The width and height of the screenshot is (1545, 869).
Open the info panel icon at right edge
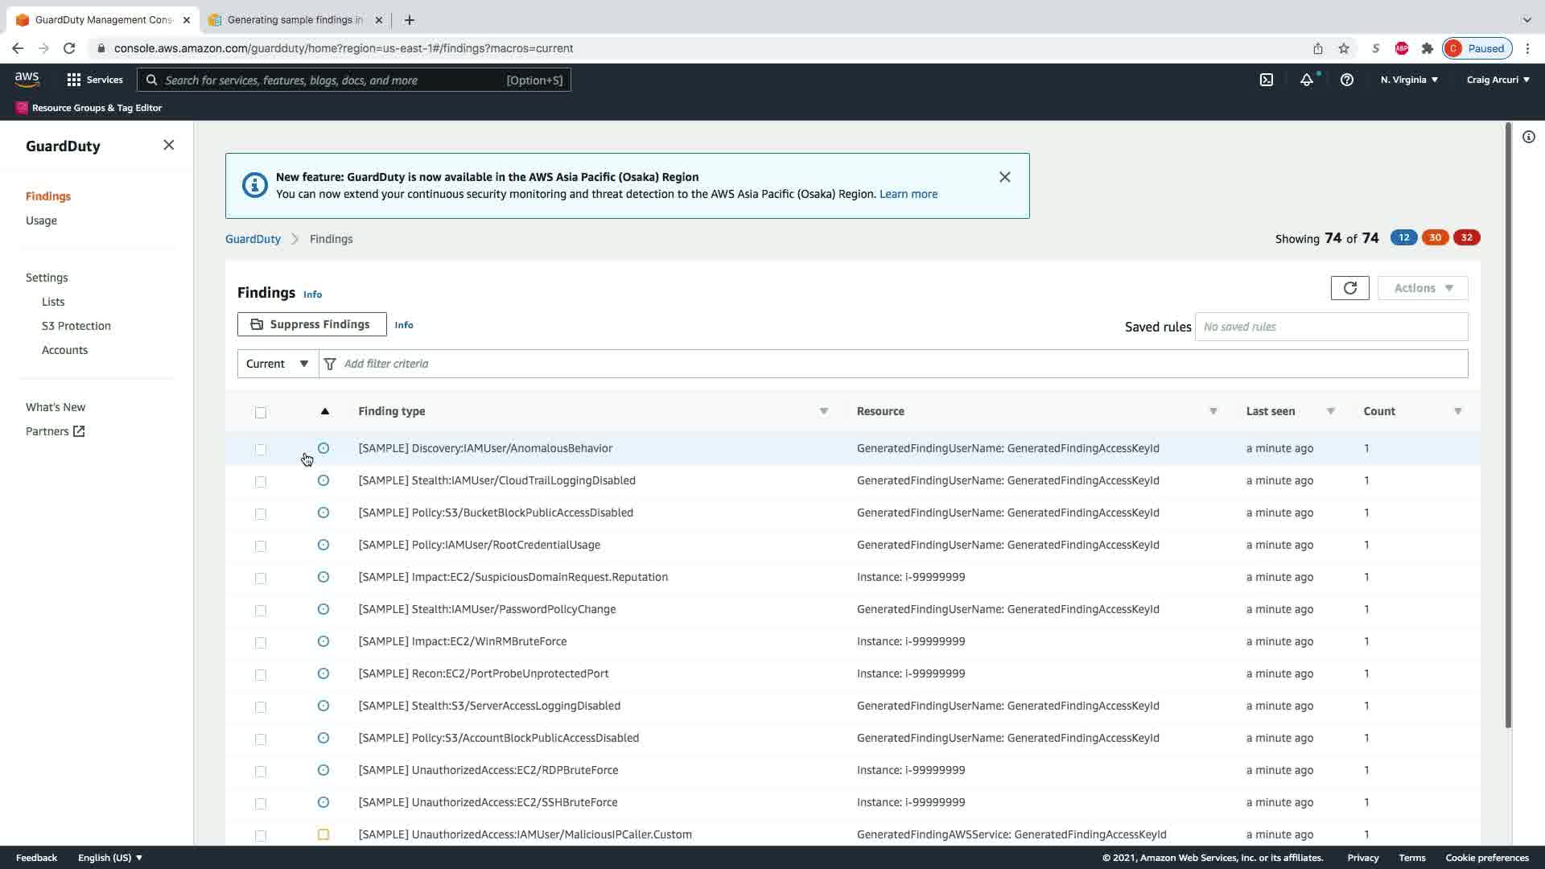(x=1528, y=137)
